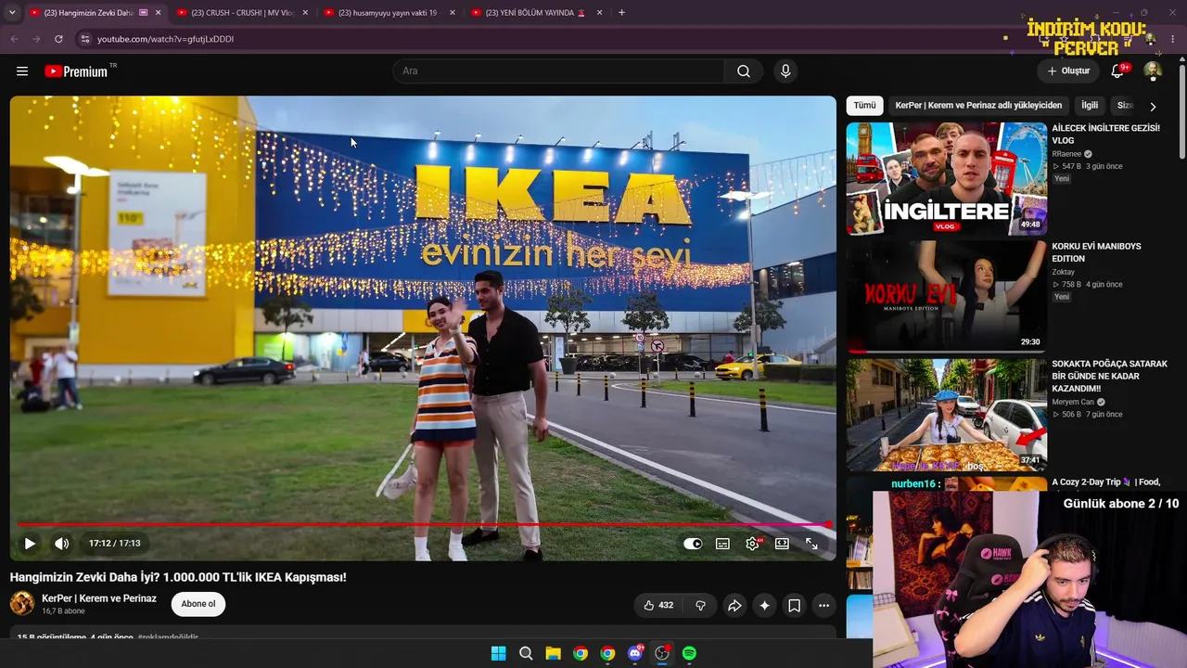Open KORKU EVİ MANIBOYS EDITION title
Viewport: 1187px width, 668px height.
click(x=1096, y=252)
